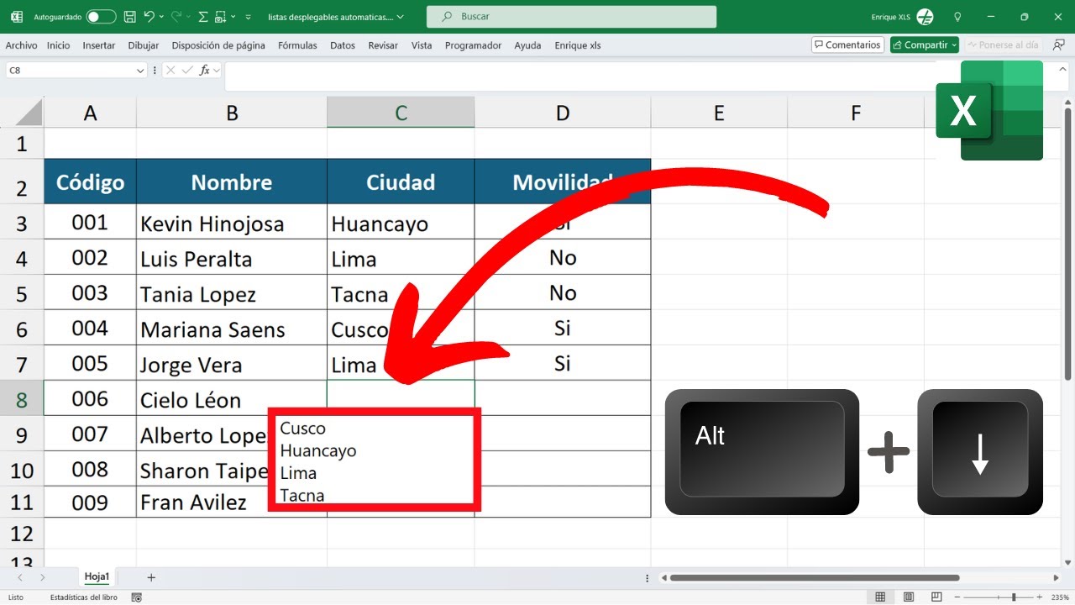This screenshot has height=605, width=1075.
Task: Open the Programador tab
Action: point(473,45)
